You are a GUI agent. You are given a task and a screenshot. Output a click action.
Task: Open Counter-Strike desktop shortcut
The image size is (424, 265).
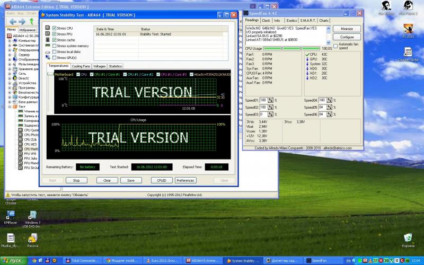pos(408,54)
